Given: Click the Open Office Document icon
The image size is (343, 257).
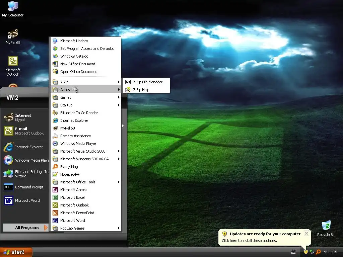Looking at the screenshot, I should [x=55, y=72].
